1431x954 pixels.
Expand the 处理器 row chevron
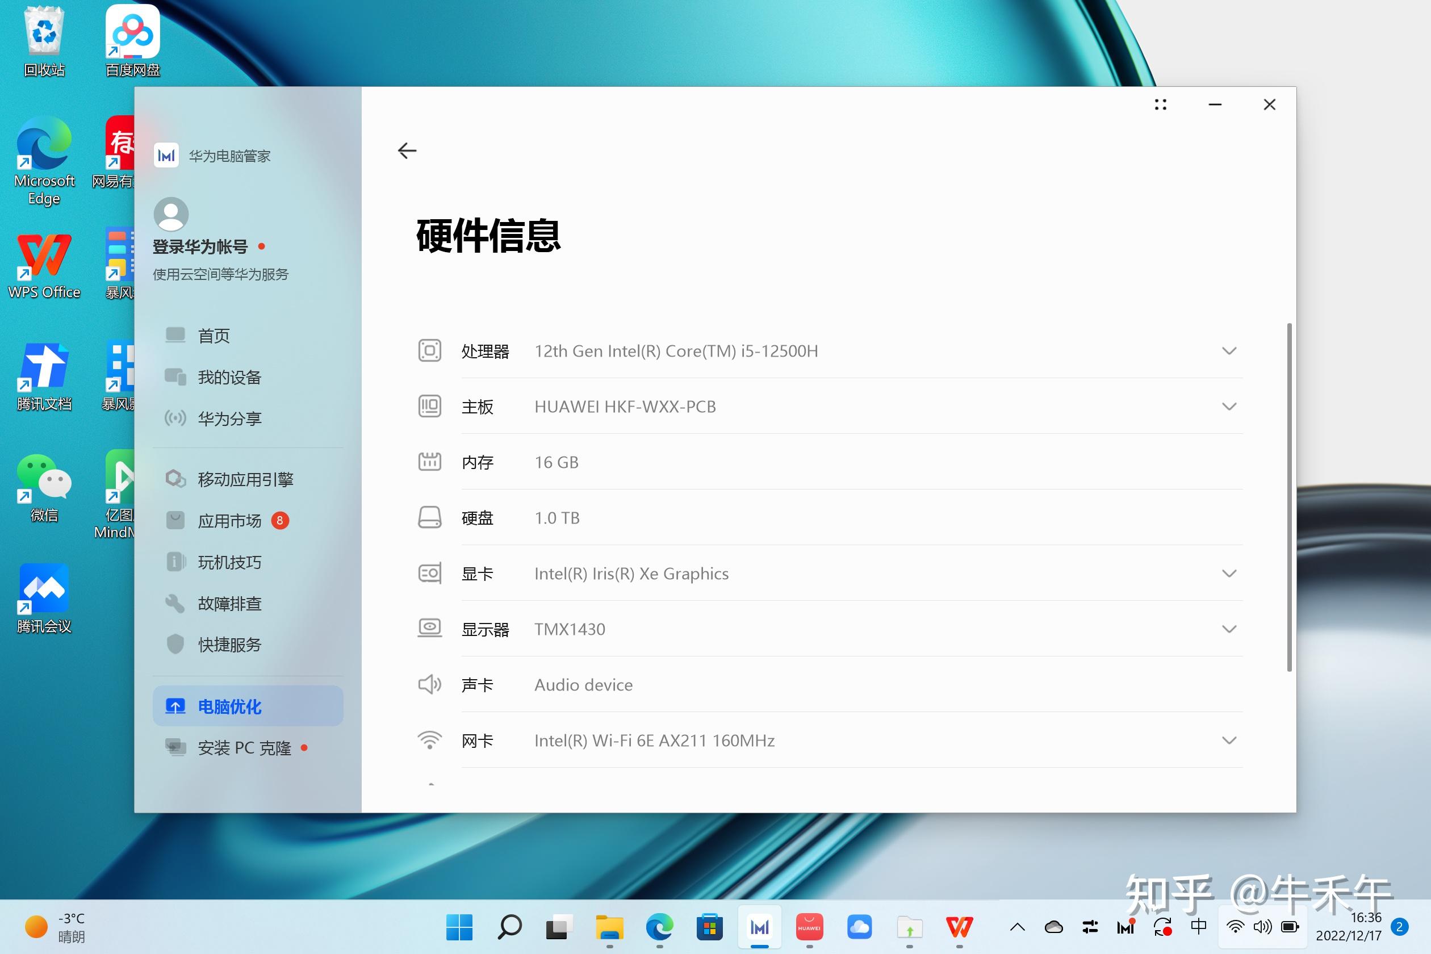click(x=1229, y=351)
